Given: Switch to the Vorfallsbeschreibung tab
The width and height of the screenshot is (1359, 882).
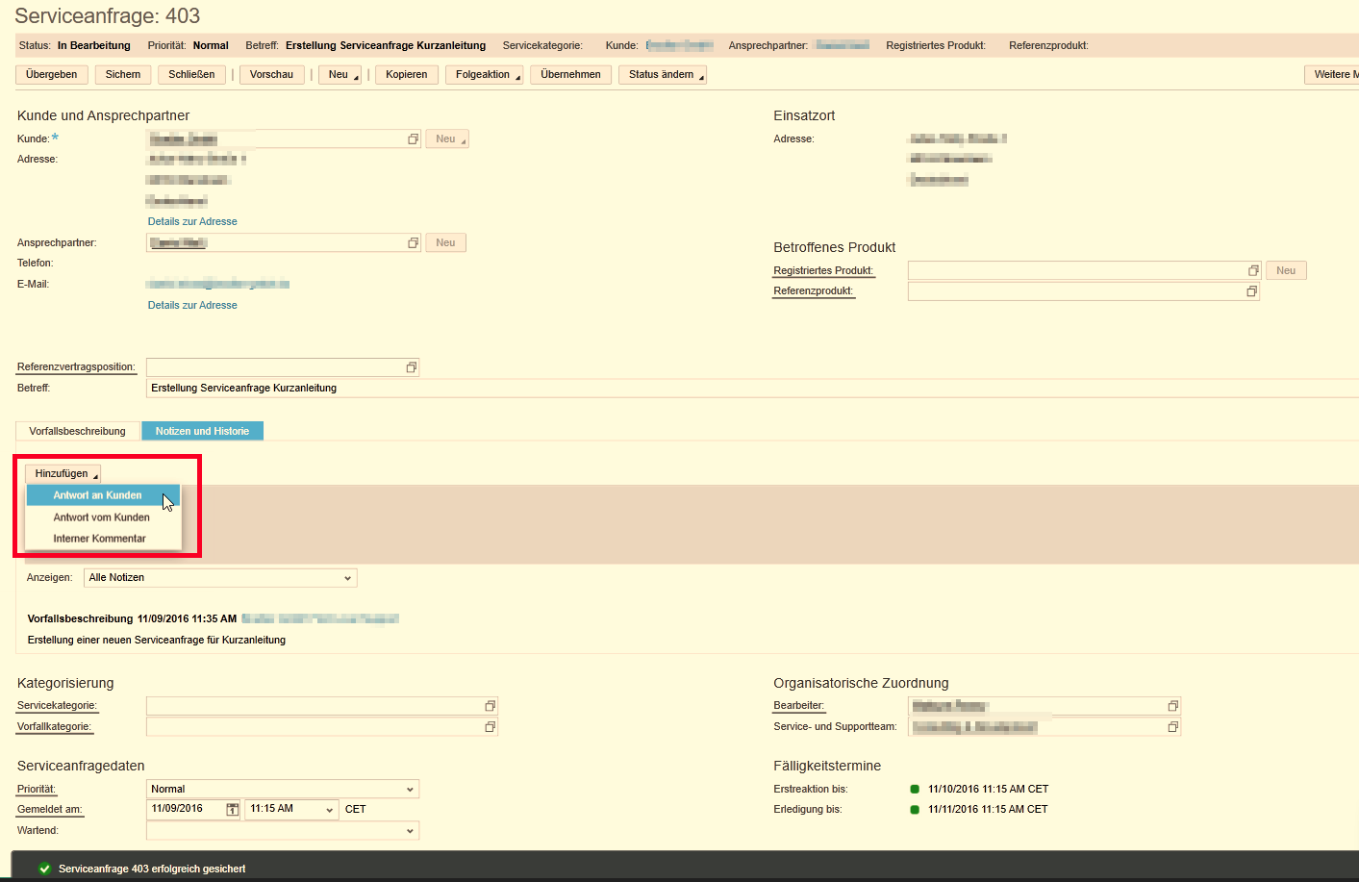Looking at the screenshot, I should [77, 432].
